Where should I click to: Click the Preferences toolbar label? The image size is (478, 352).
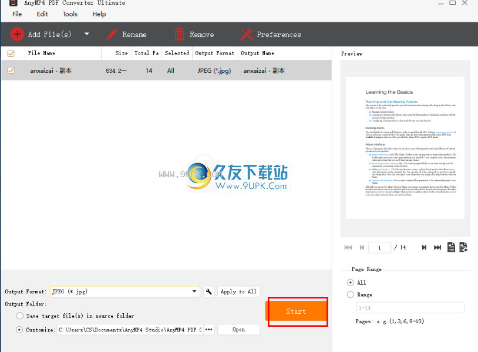(x=279, y=35)
